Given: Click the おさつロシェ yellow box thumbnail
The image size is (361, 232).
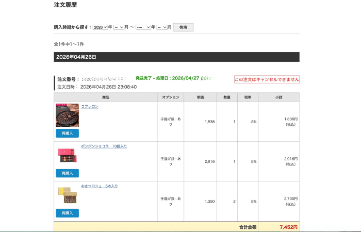Looking at the screenshot, I should point(67,194).
